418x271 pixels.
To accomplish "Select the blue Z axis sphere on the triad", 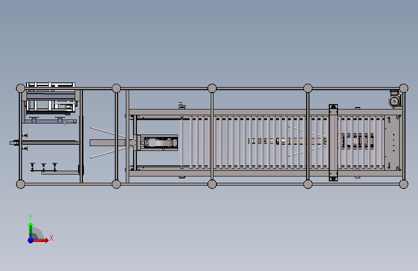I will click(30, 240).
